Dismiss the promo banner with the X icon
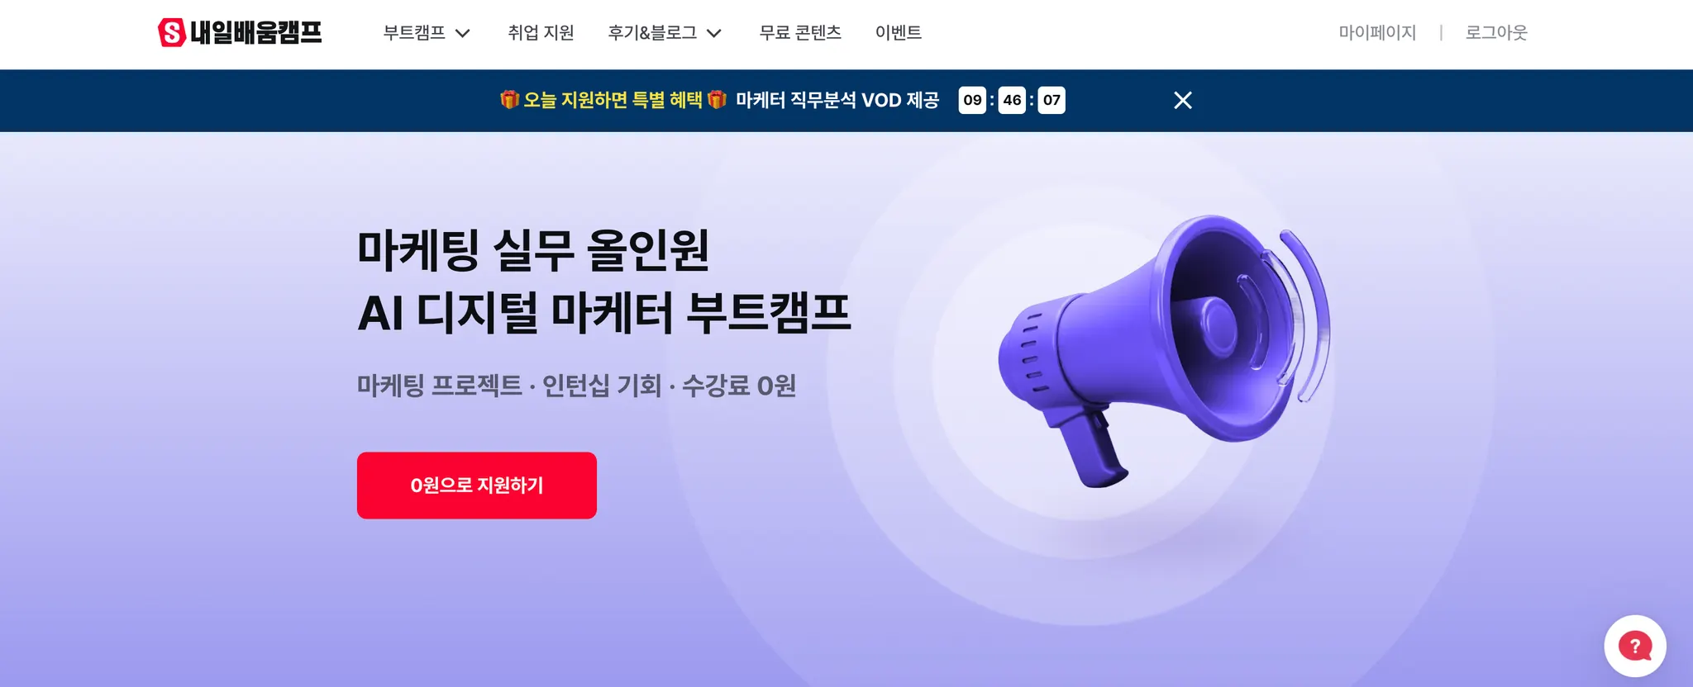 1183,101
